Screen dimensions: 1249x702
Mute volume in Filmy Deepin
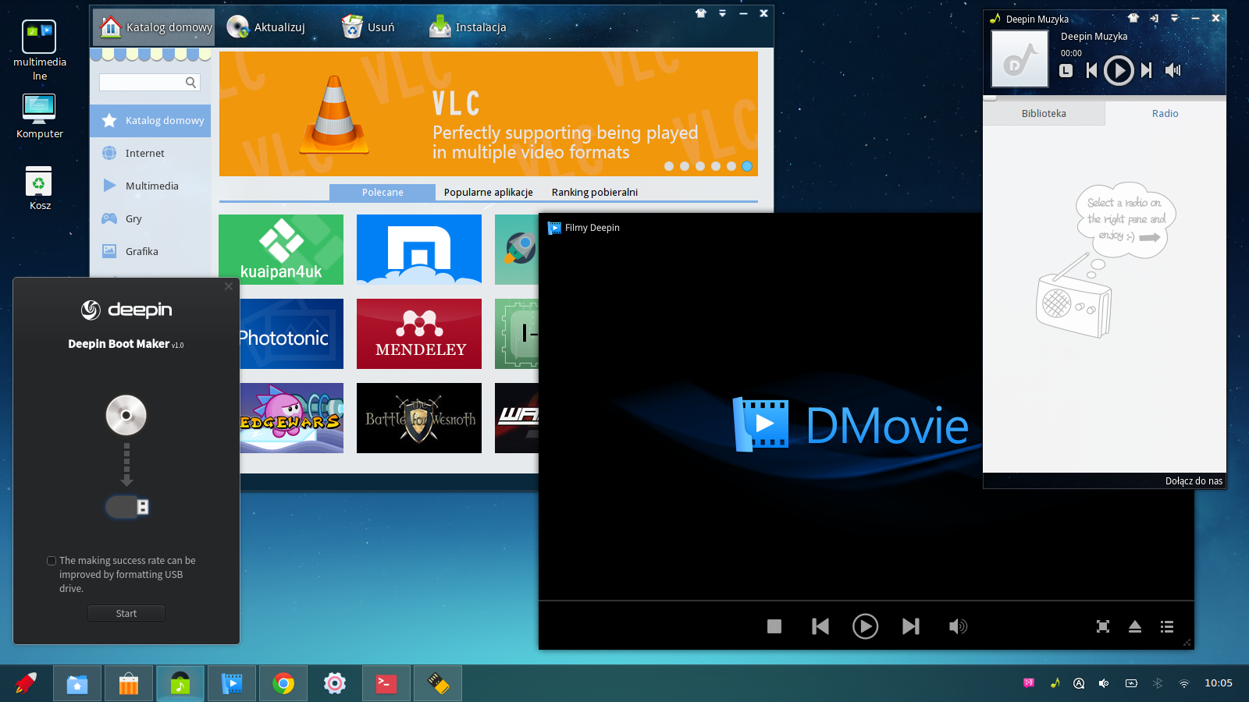coord(958,626)
